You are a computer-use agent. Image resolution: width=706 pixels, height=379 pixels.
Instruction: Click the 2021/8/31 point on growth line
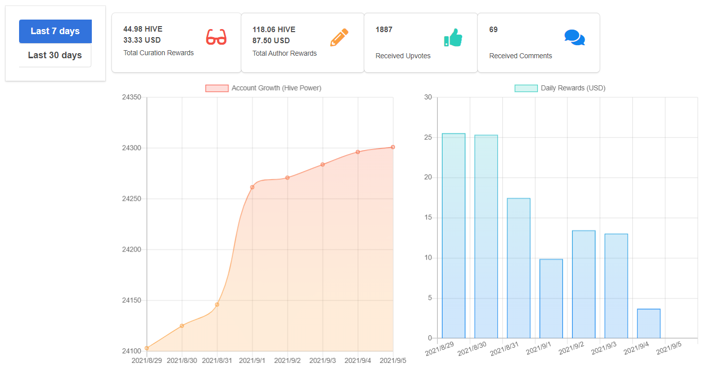[217, 304]
